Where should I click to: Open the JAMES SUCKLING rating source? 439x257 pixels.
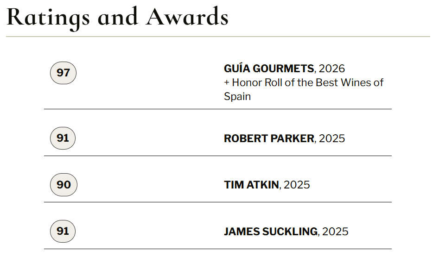click(271, 231)
